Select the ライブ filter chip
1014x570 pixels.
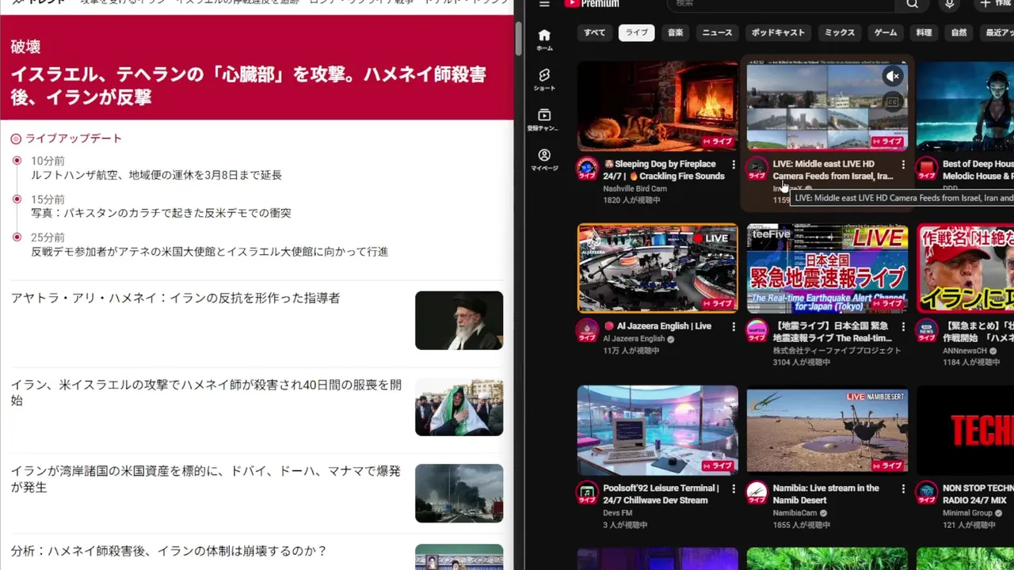(636, 32)
